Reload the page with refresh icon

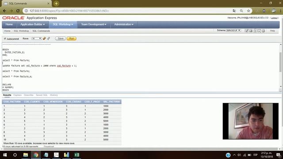pyautogui.click(x=18, y=11)
